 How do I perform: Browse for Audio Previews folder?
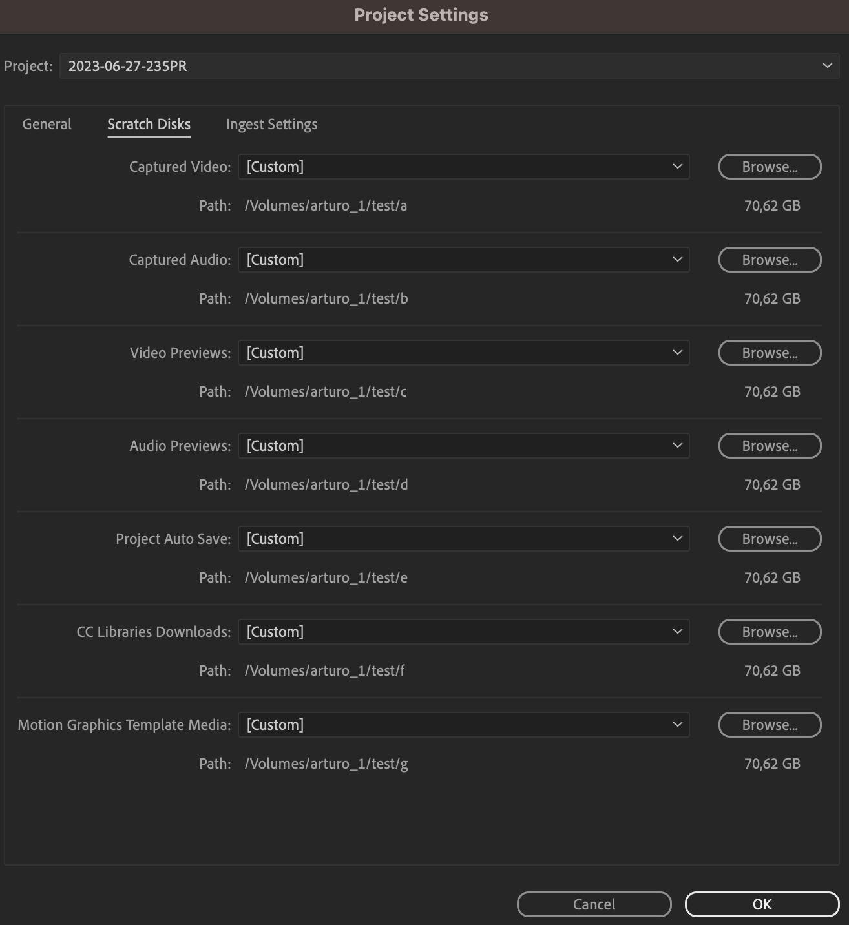[770, 446]
